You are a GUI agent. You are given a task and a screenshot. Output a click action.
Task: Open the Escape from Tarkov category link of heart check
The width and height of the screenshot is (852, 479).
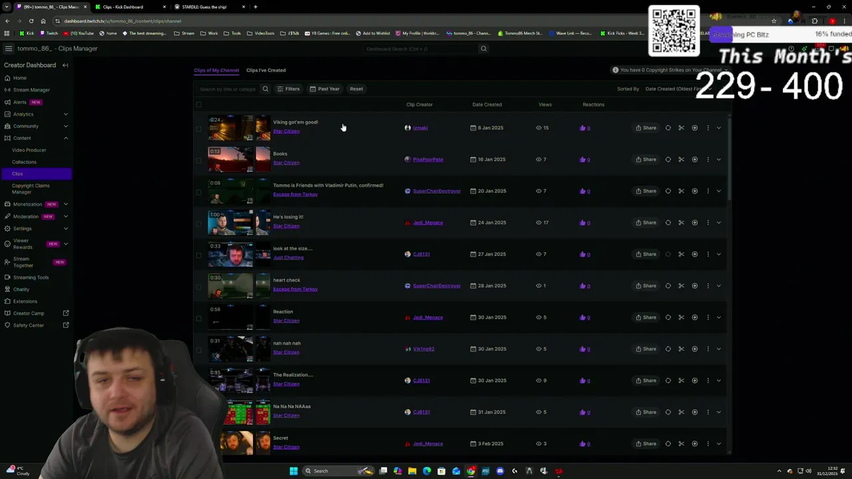295,289
